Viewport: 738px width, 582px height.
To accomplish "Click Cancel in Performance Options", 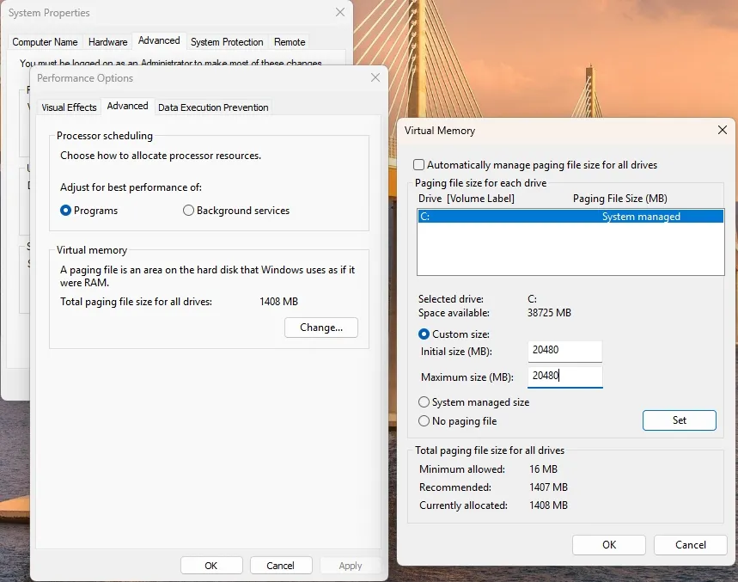I will pyautogui.click(x=281, y=565).
